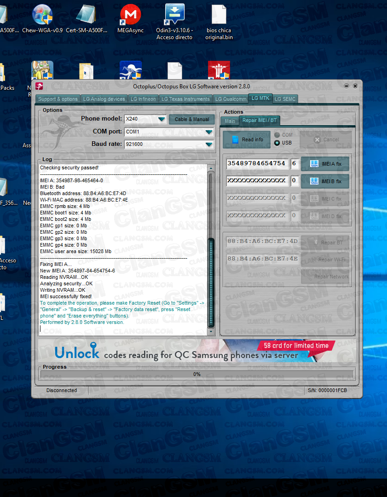The width and height of the screenshot is (387, 497).
Task: Switch to LG Infineon tab
Action: [143, 99]
